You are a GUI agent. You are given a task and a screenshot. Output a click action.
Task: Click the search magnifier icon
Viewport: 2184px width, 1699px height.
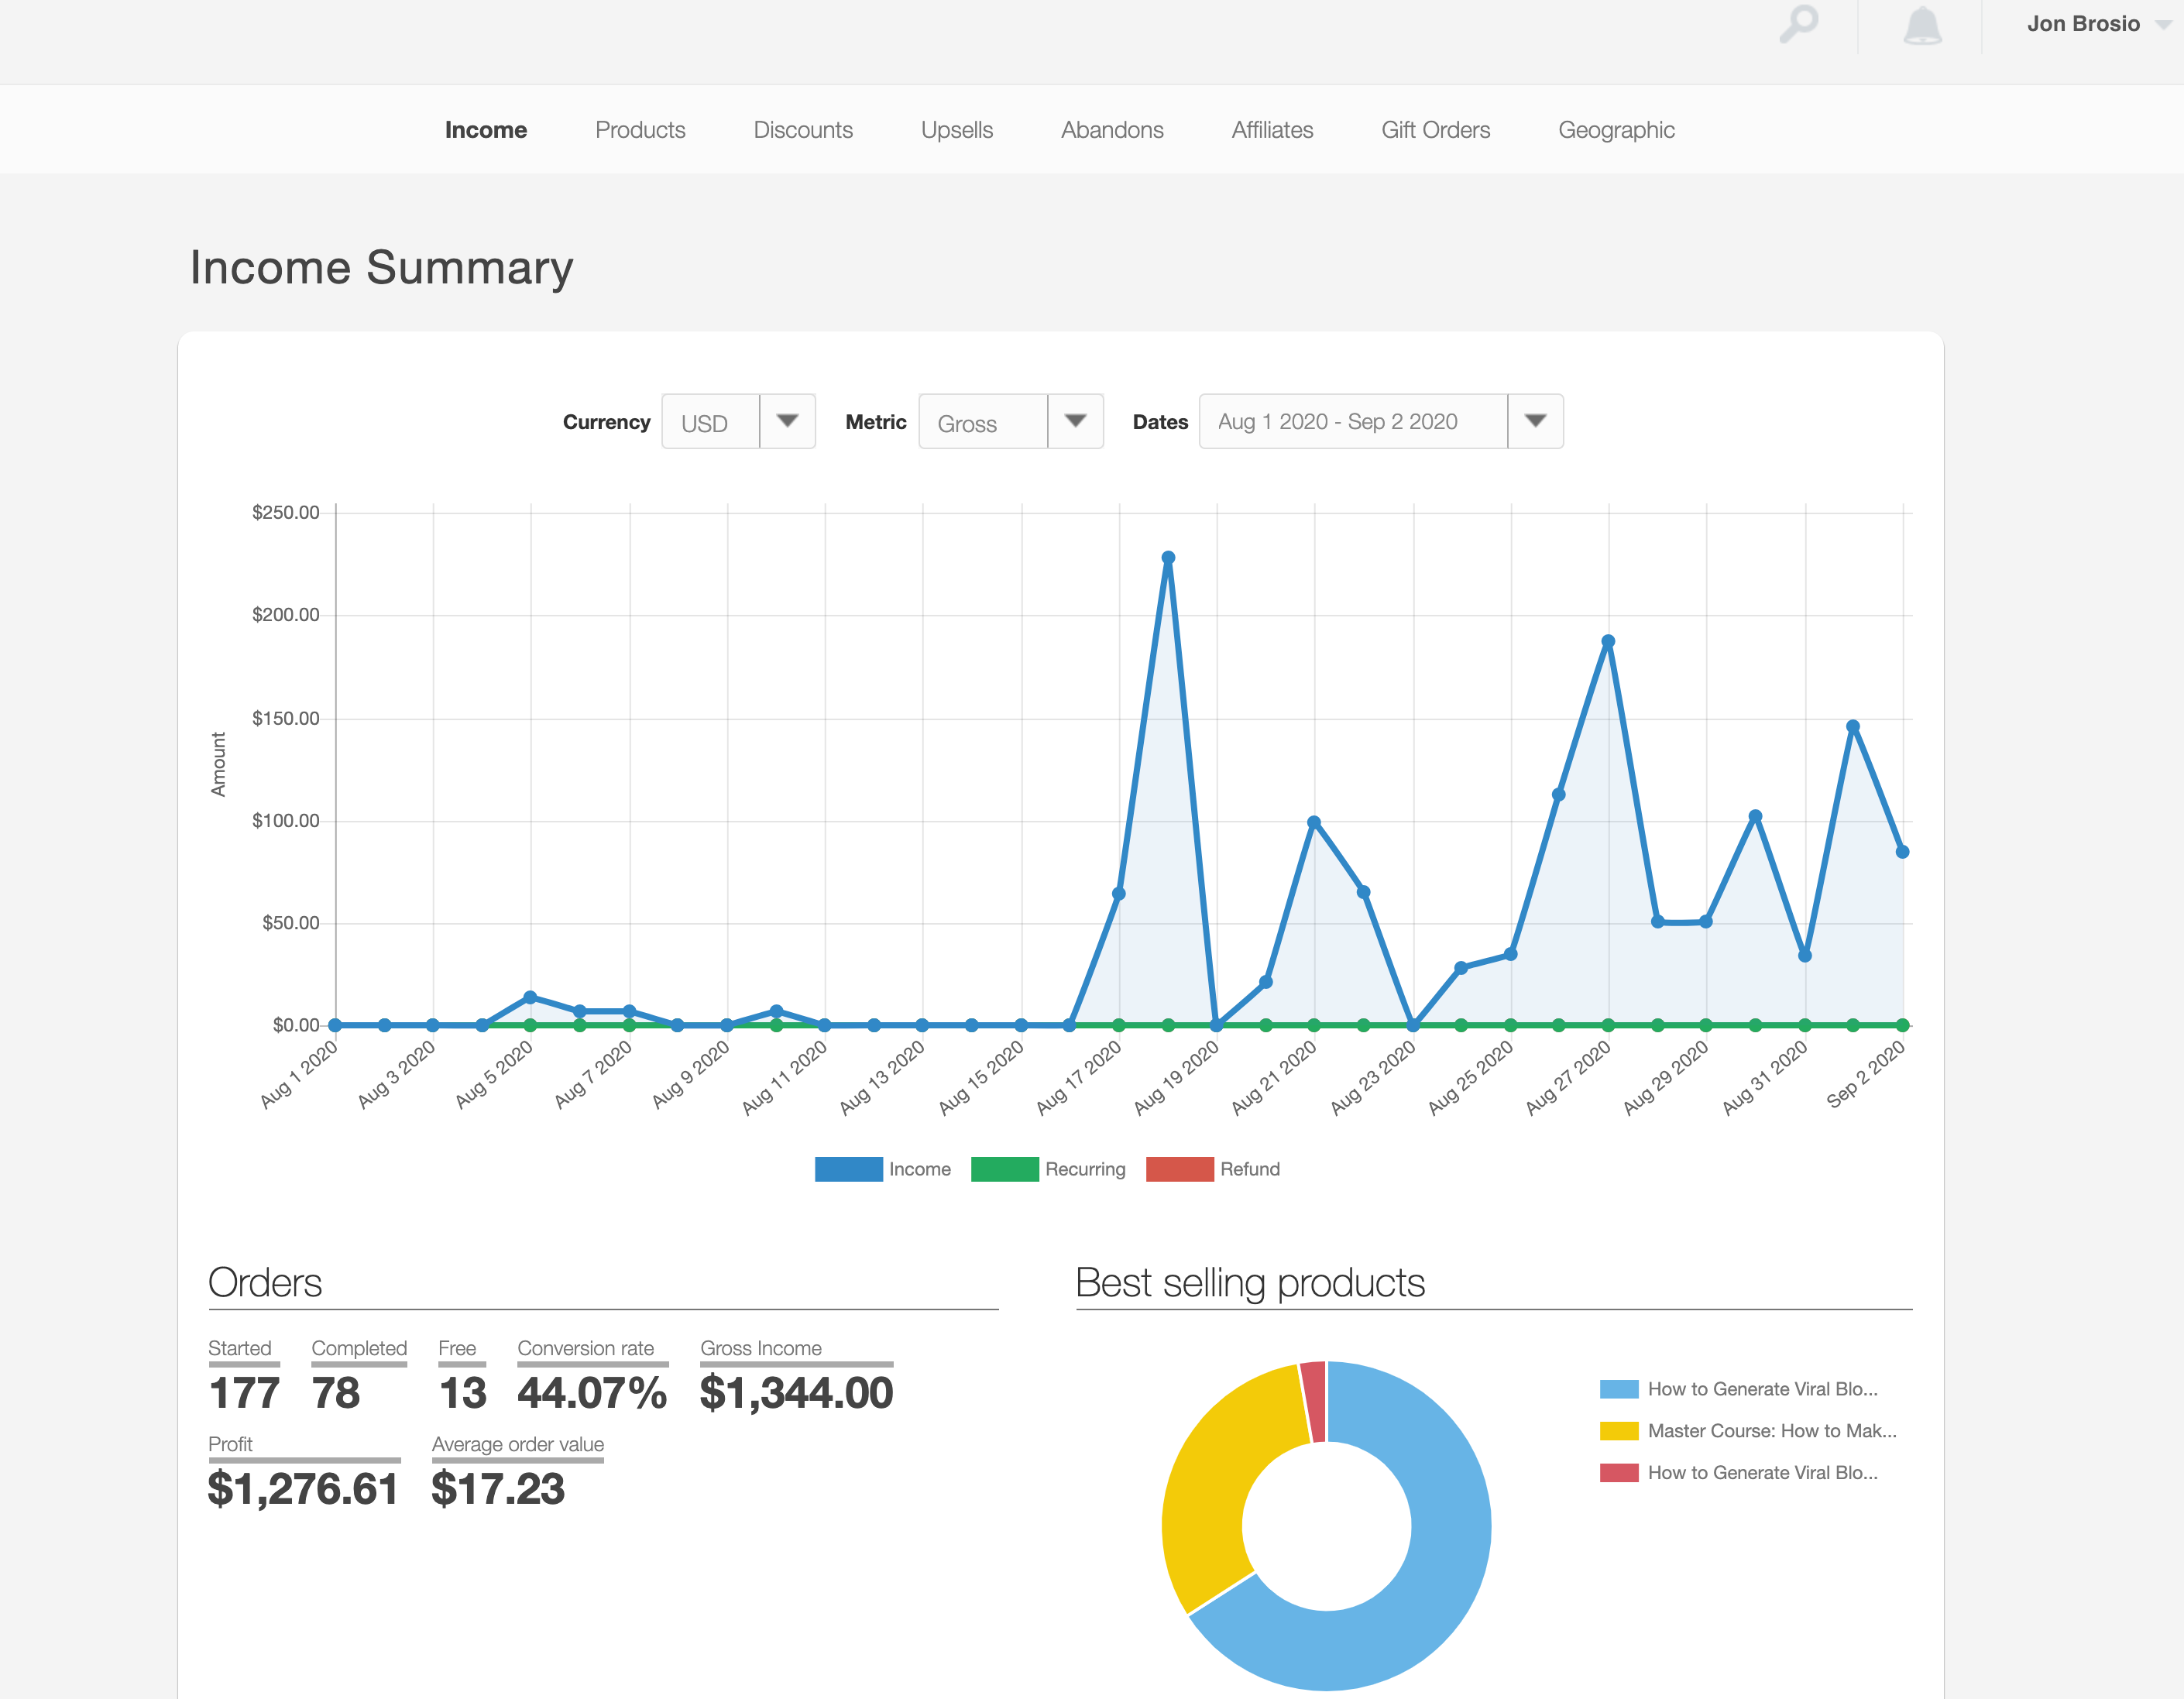click(x=1799, y=24)
